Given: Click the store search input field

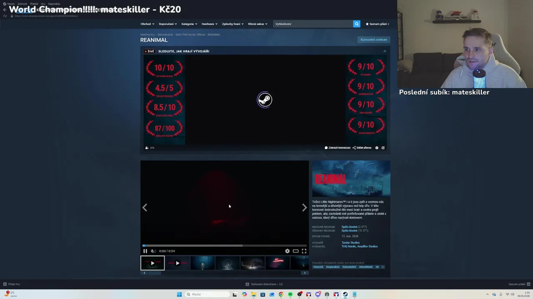Looking at the screenshot, I should (313, 24).
